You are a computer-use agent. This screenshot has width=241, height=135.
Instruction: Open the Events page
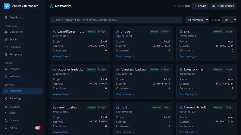(x=22, y=120)
